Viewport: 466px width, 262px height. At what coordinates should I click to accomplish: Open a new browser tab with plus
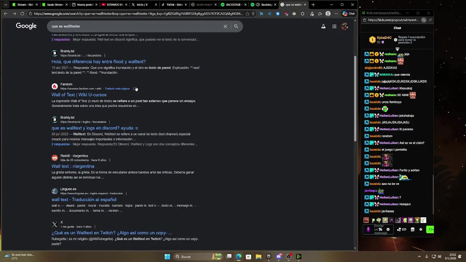click(x=313, y=5)
